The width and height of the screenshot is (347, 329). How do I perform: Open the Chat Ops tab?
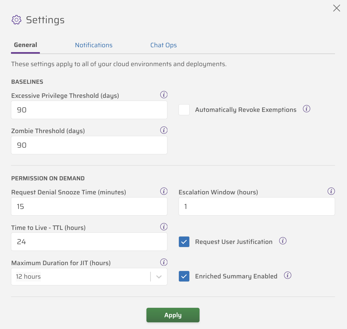click(164, 45)
